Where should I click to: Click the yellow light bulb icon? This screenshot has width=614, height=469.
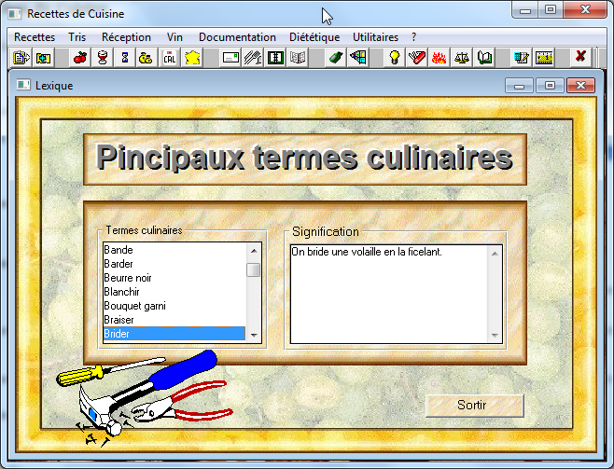(395, 58)
